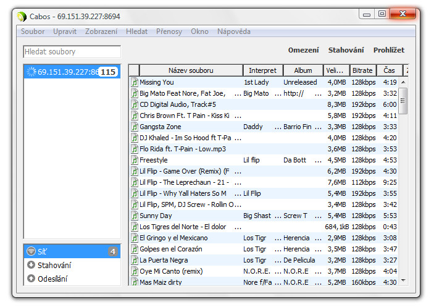Click music file icon for Missing You
This screenshot has width=434, height=307.
(x=135, y=82)
